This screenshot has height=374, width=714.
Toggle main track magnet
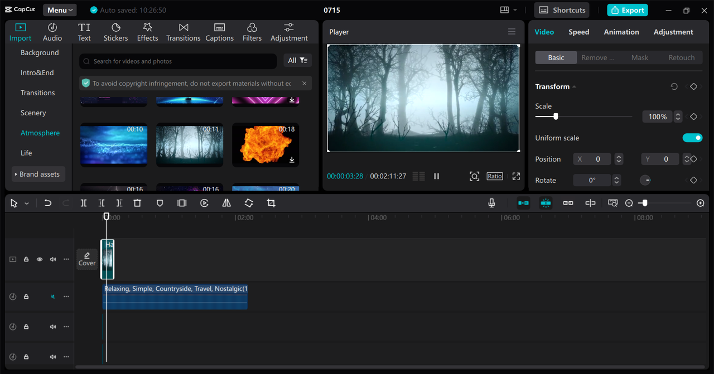point(523,203)
